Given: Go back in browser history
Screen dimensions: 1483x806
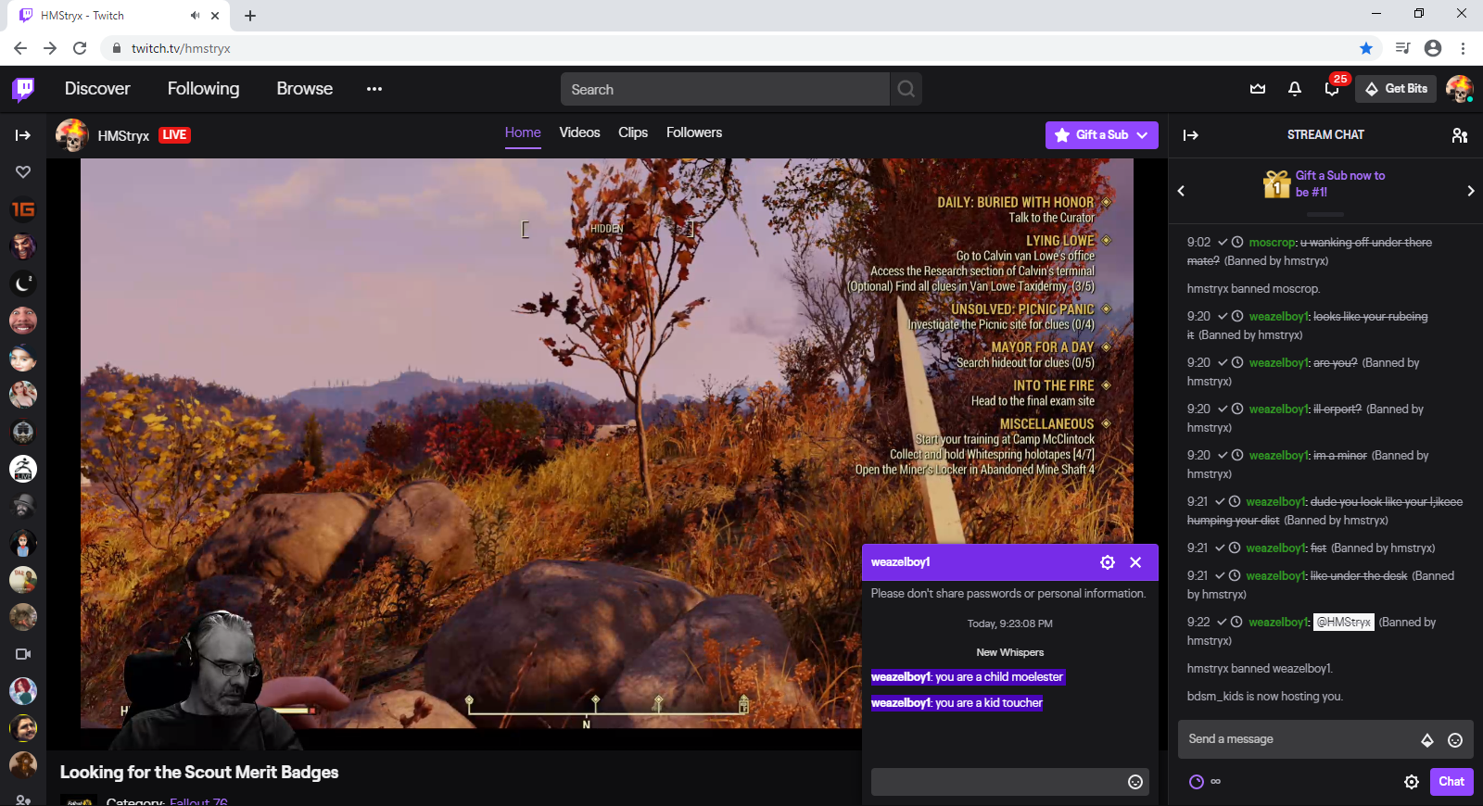Looking at the screenshot, I should click(x=20, y=48).
